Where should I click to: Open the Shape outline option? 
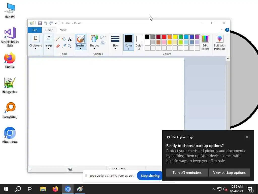[x=103, y=37]
